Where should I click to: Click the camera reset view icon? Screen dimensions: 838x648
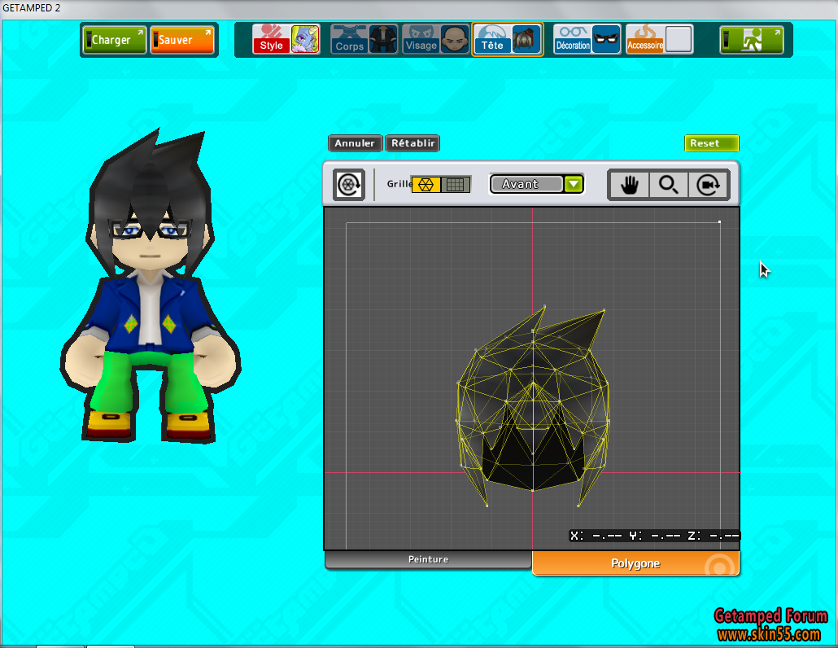point(708,185)
